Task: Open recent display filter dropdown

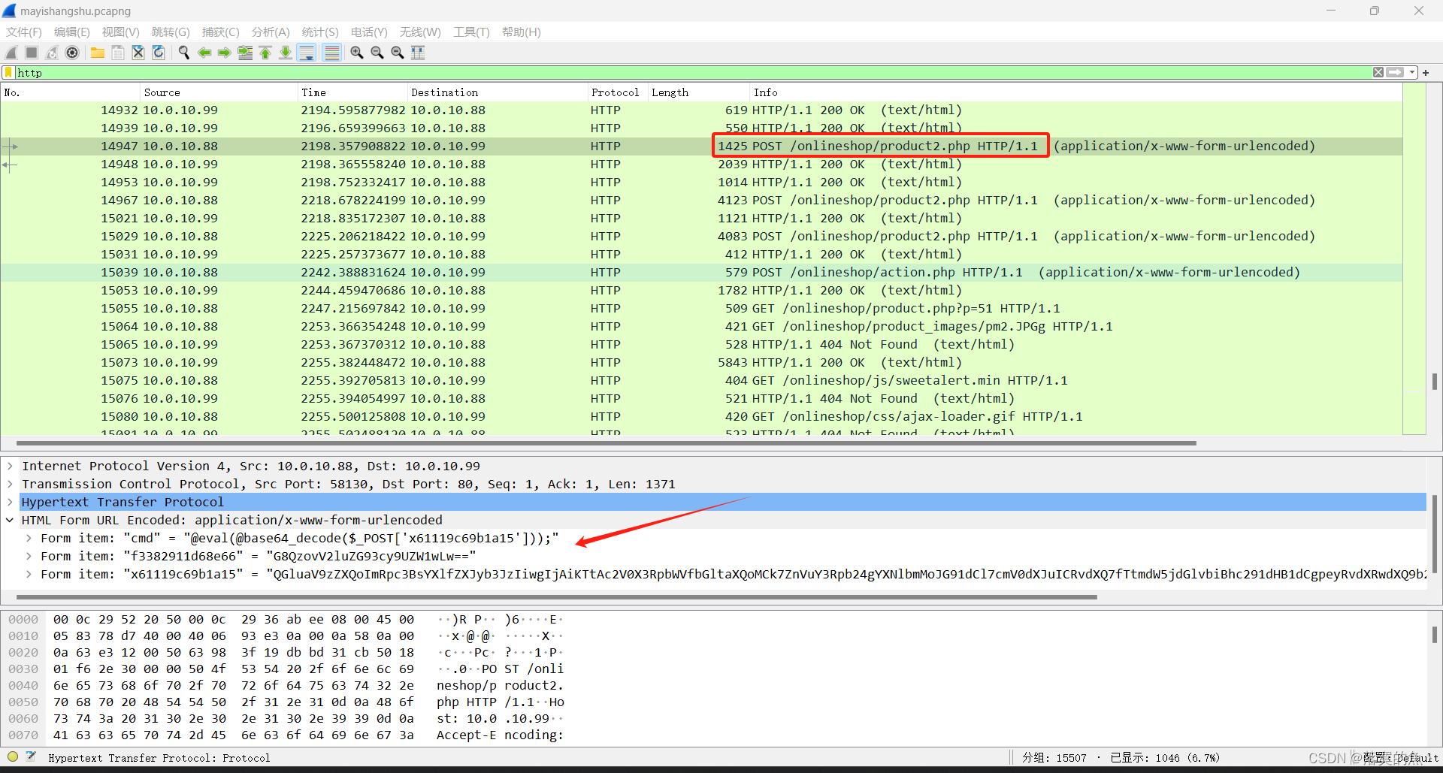Action: coord(1412,73)
